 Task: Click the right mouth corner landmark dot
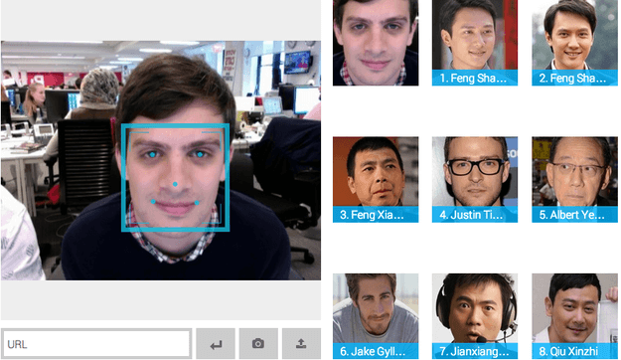tap(197, 203)
